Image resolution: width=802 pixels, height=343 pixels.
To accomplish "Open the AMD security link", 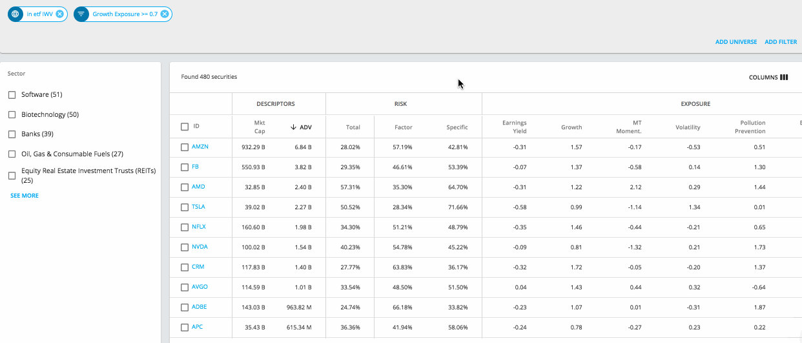I will pos(199,187).
